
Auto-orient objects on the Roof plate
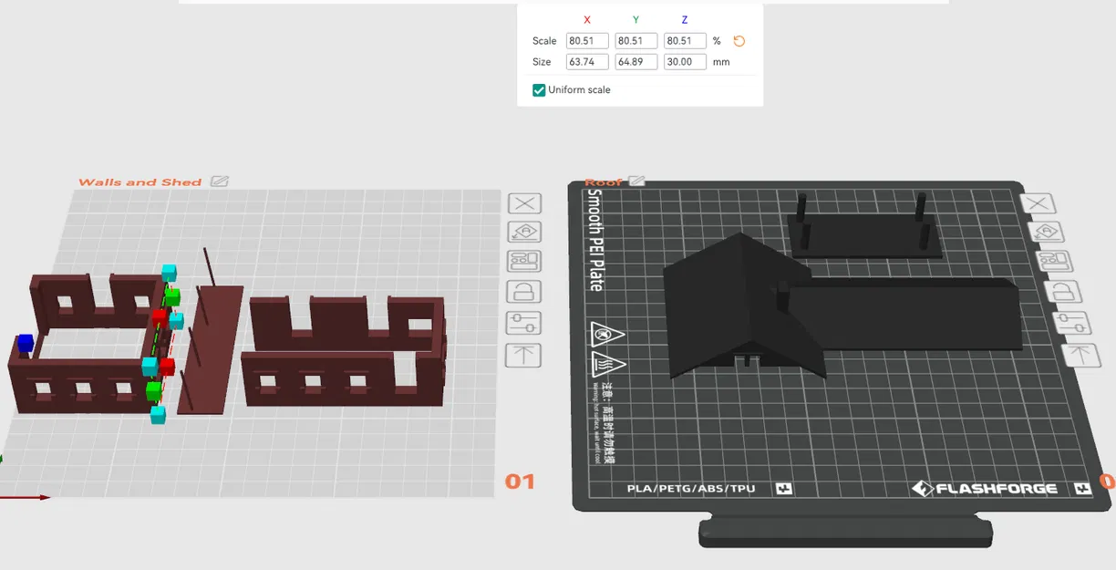1046,232
